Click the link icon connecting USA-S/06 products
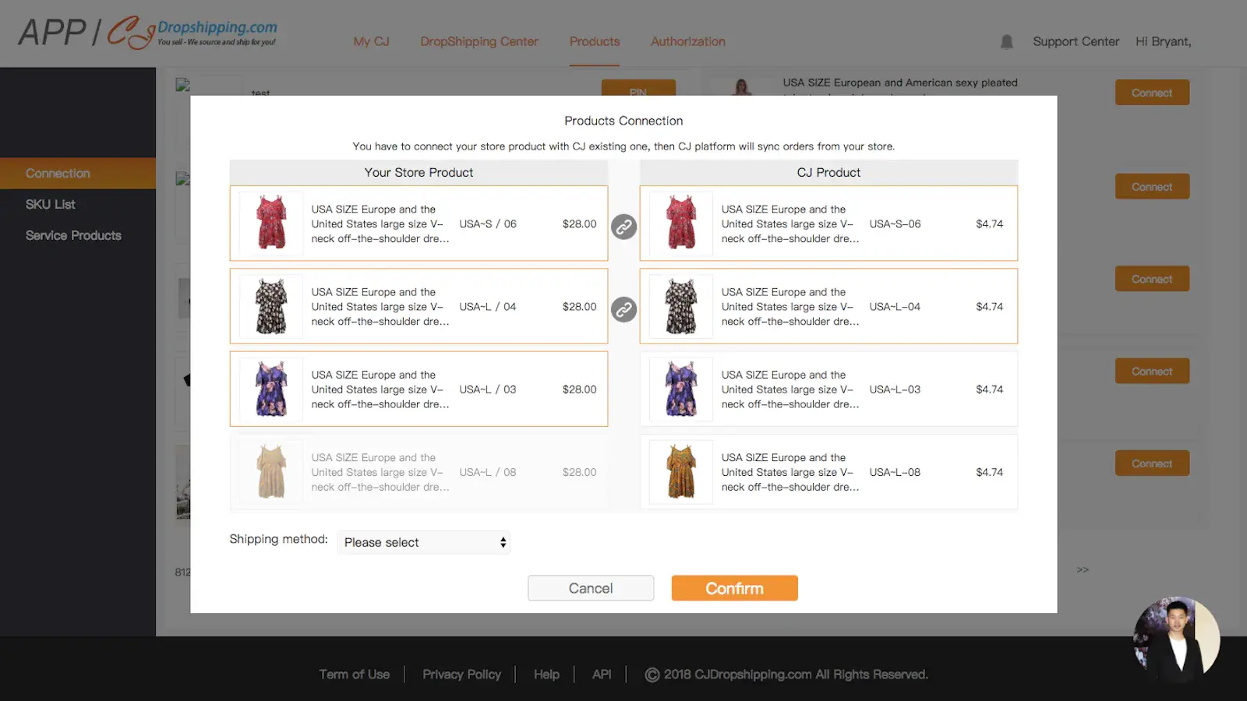This screenshot has width=1247, height=701. click(x=623, y=227)
